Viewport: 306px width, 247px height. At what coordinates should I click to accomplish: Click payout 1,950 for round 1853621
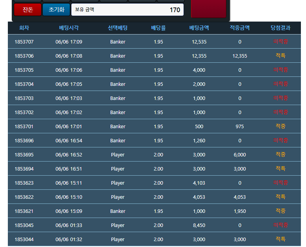click(240, 211)
